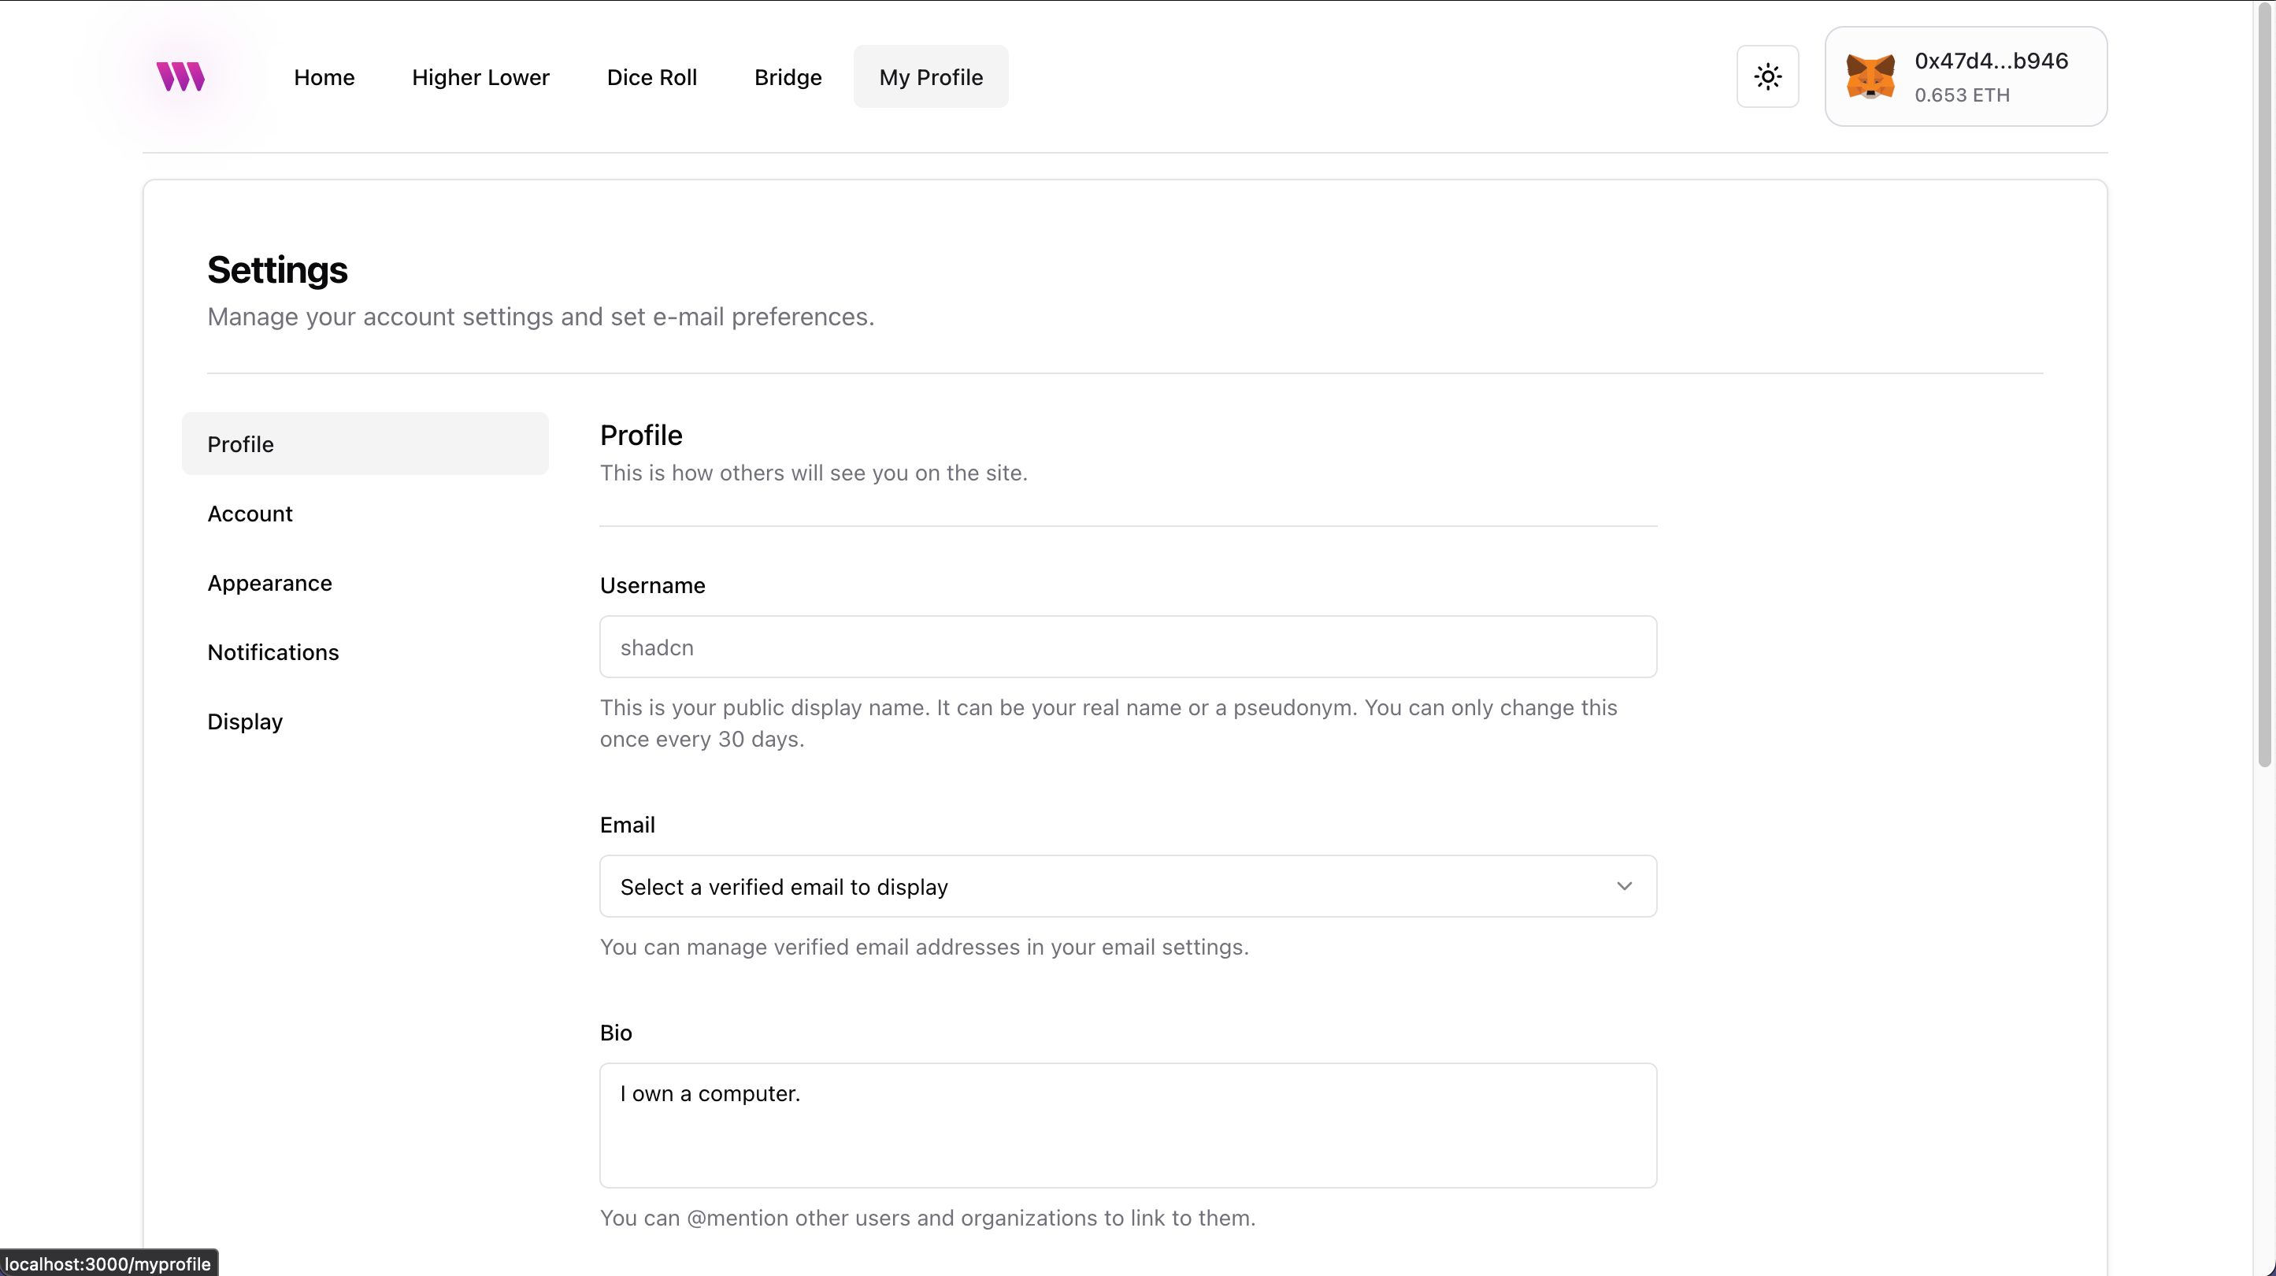Navigate to Bridge section
Image resolution: width=2276 pixels, height=1276 pixels.
[788, 76]
